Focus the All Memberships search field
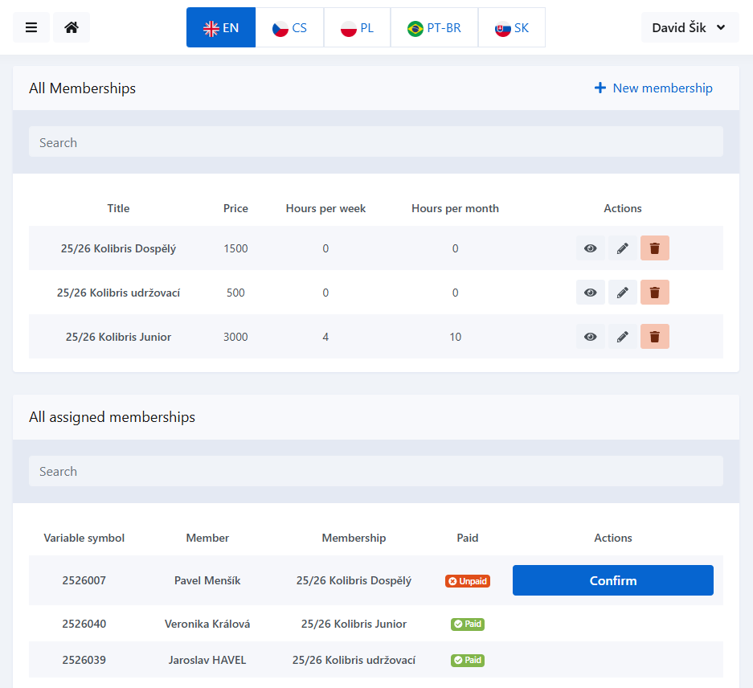Screen dimensions: 753x688 [375, 142]
